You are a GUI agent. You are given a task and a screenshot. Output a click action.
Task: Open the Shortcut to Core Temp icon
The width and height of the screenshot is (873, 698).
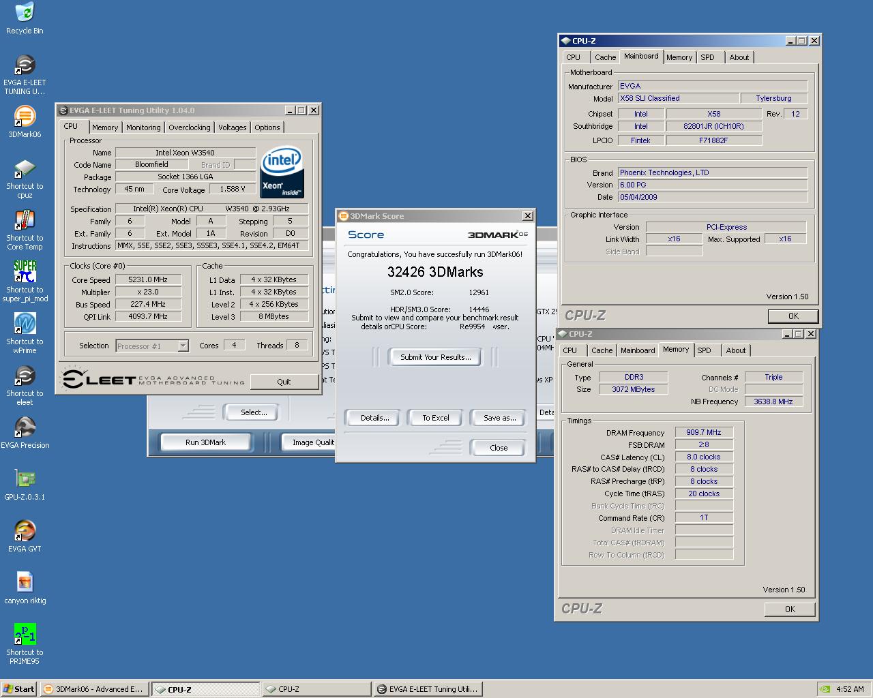[x=25, y=230]
